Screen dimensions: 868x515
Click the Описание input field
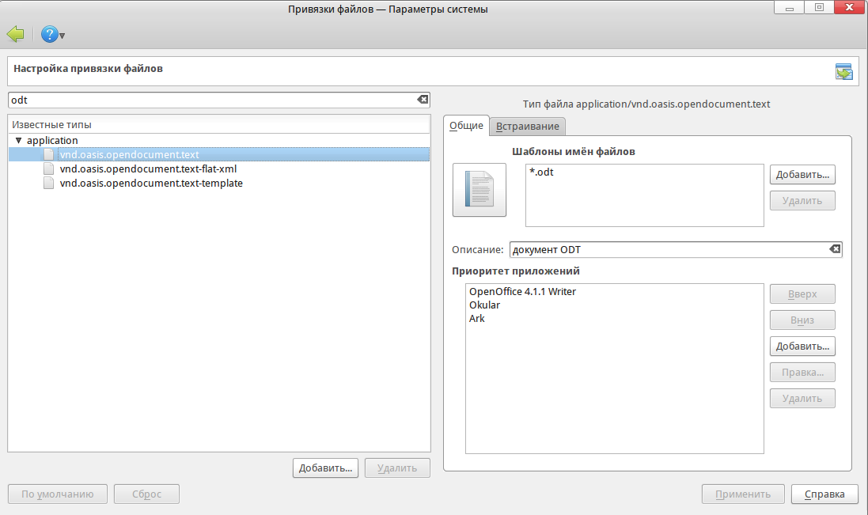tap(665, 250)
